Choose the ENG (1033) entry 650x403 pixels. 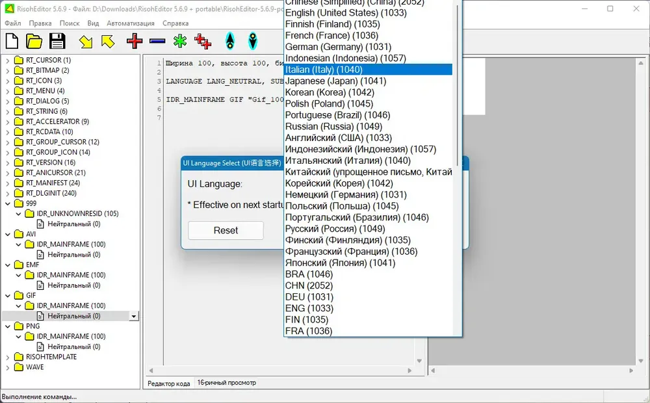[x=368, y=309]
